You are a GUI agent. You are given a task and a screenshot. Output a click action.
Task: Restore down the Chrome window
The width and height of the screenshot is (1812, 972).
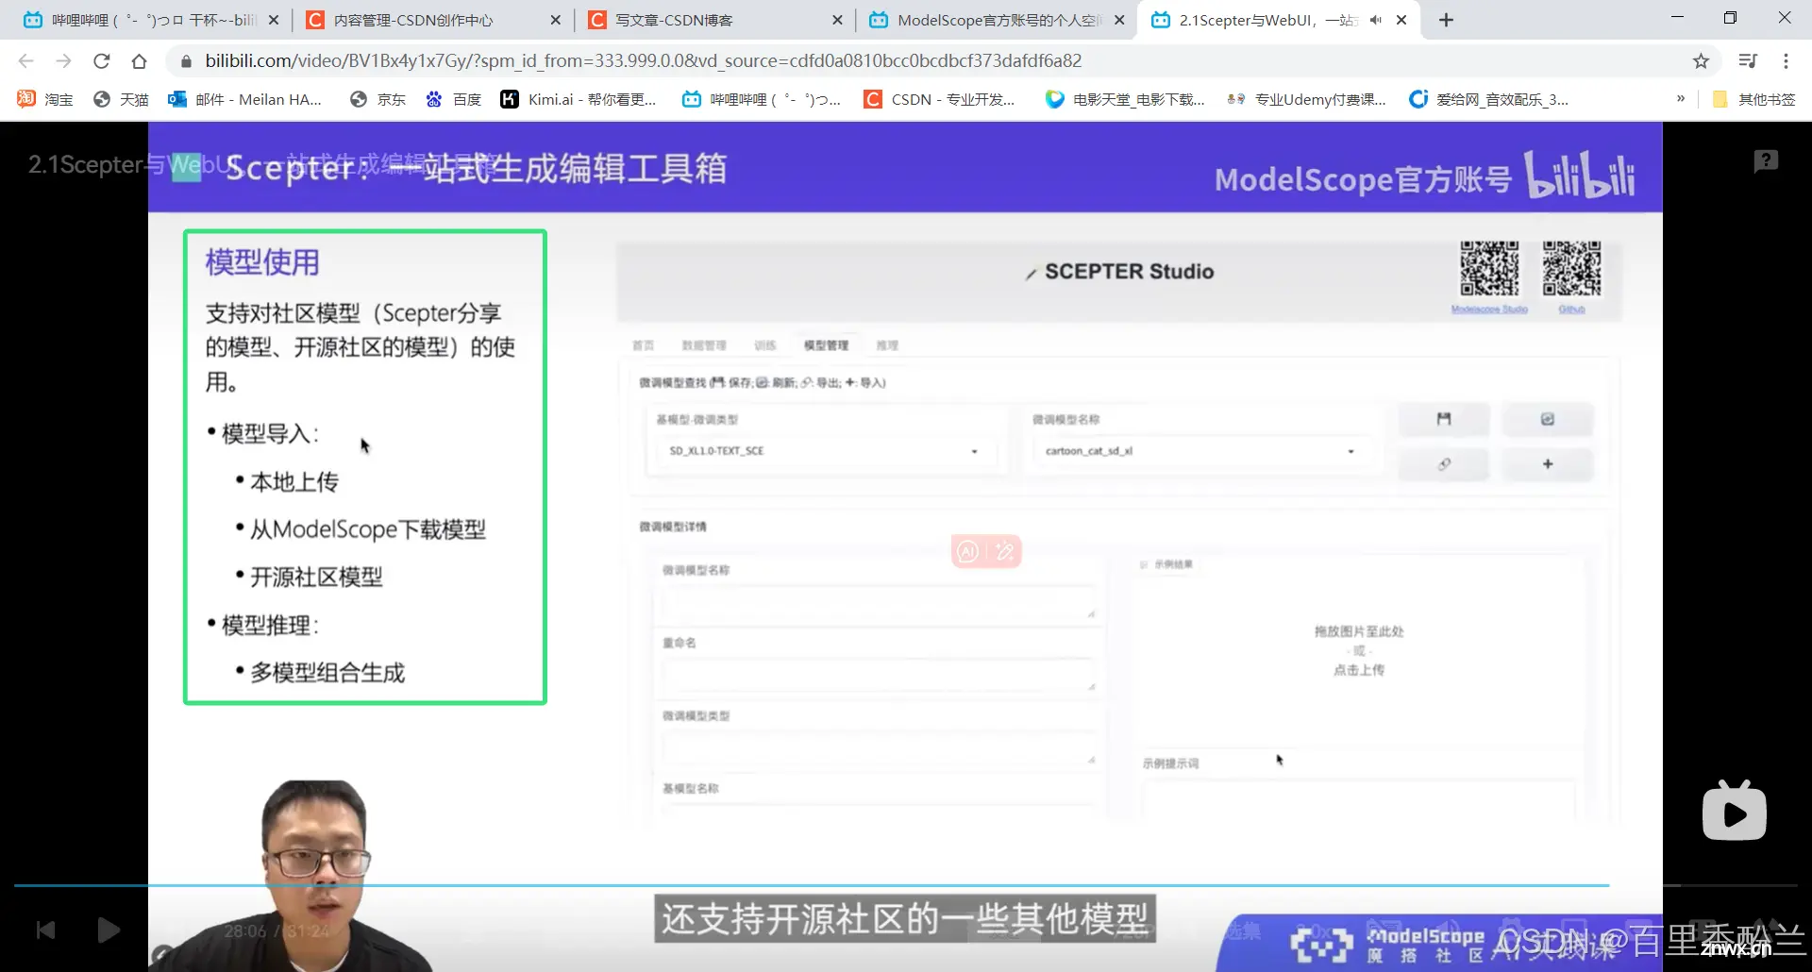[x=1730, y=18]
